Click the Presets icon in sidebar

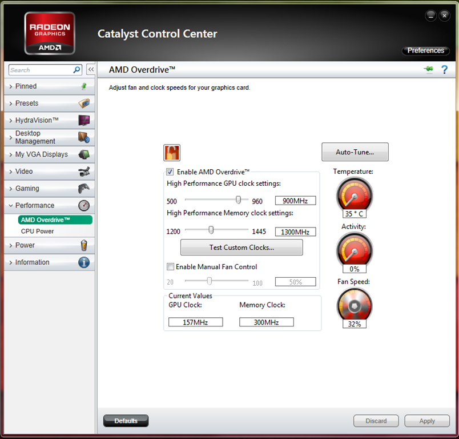pos(84,103)
